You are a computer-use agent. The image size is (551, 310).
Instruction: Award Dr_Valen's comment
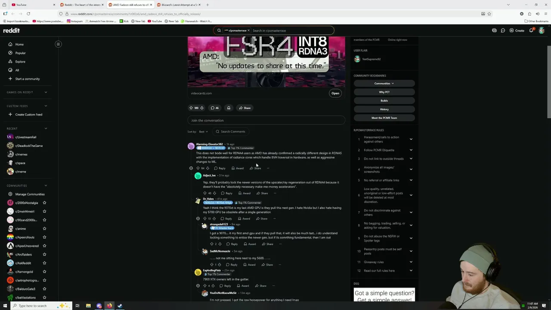(244, 219)
